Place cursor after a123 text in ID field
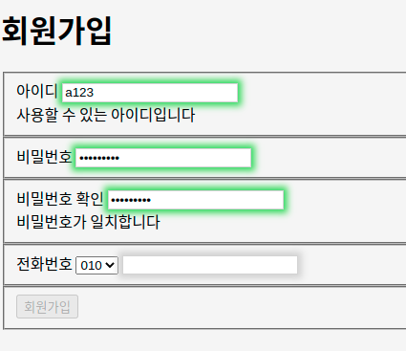This screenshot has width=406, height=351. point(95,93)
